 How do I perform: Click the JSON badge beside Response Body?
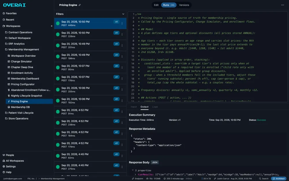coord(155,162)
